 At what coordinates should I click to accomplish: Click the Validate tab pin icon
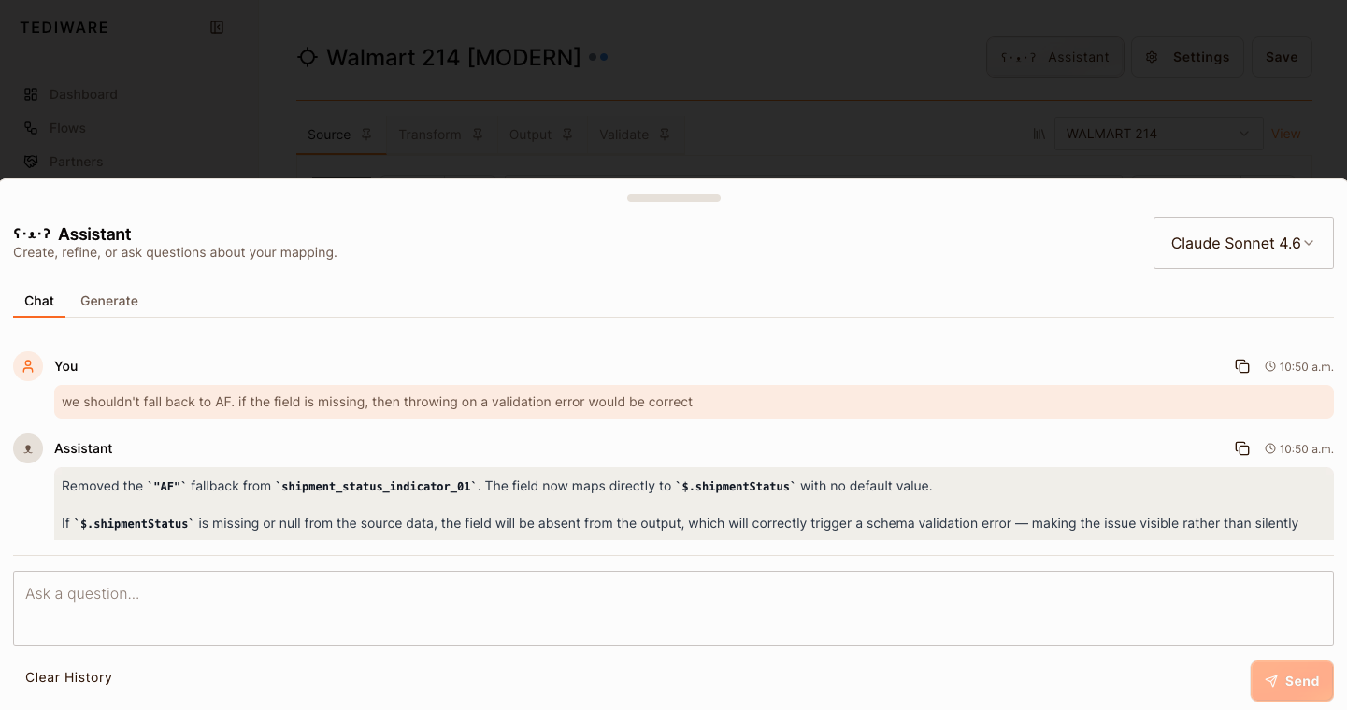coord(665,135)
